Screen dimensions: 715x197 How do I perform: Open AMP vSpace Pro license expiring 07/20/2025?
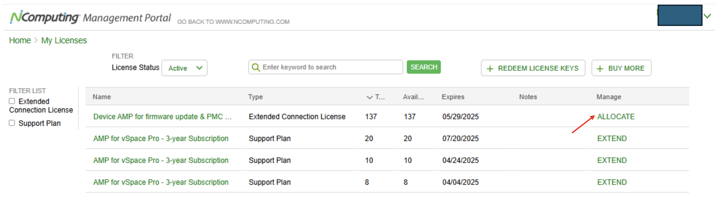[x=161, y=139]
